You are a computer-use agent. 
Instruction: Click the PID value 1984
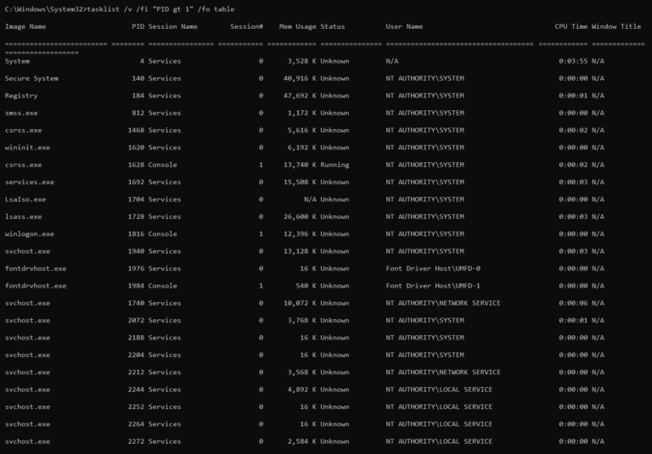(136, 286)
